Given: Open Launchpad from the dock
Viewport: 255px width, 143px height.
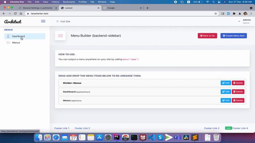Looking at the screenshot, I should tap(47, 137).
